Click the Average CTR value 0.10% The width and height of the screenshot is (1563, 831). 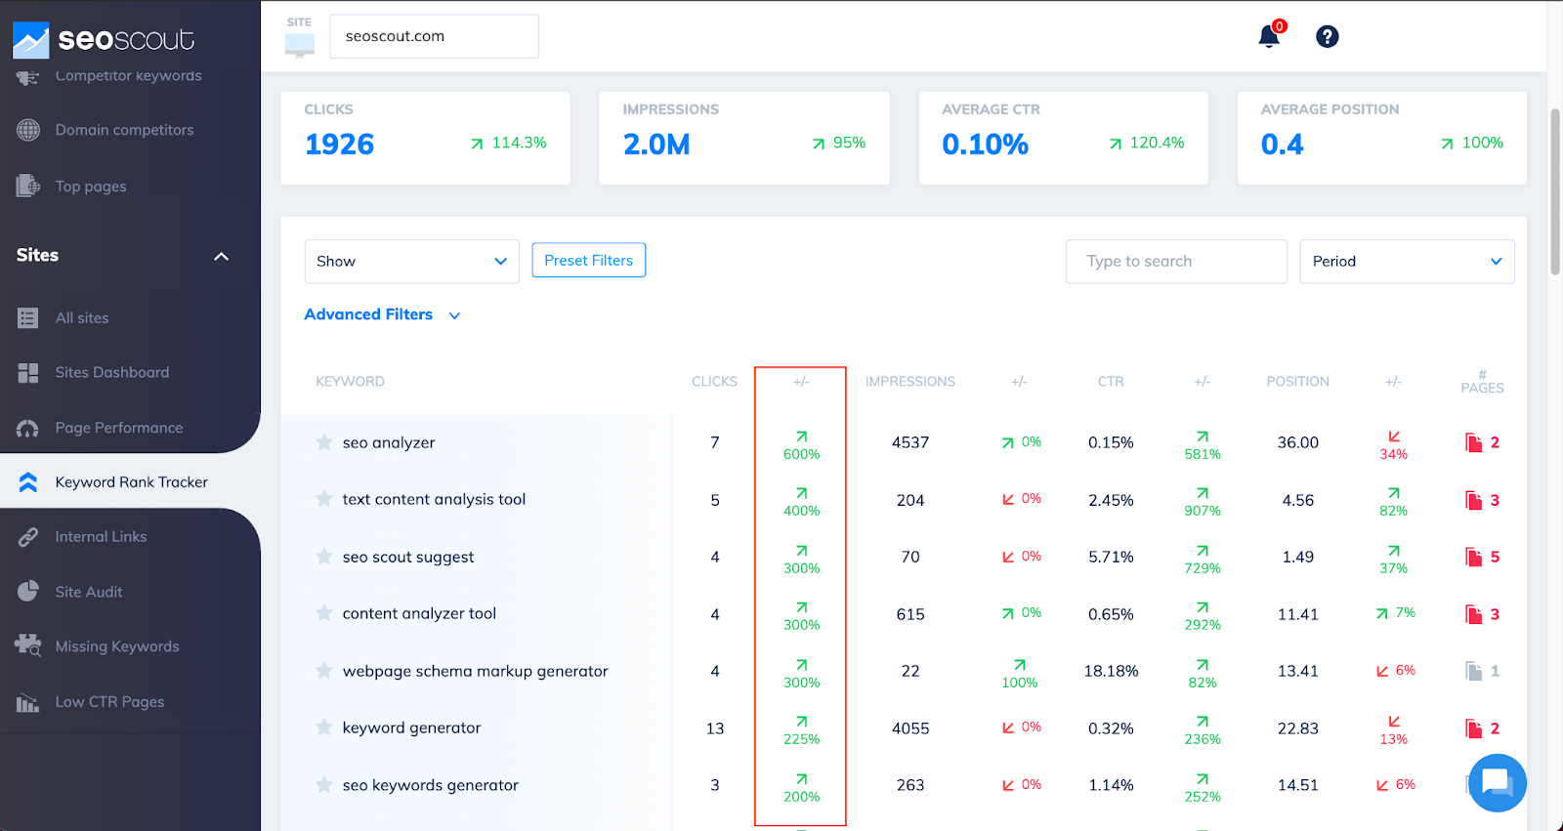(x=985, y=145)
